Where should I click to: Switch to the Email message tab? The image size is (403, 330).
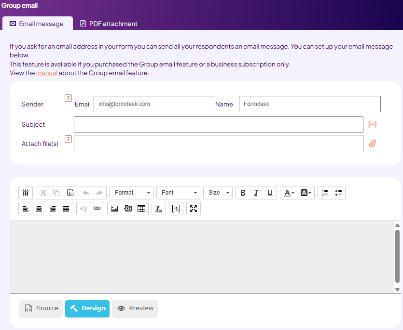38,24
